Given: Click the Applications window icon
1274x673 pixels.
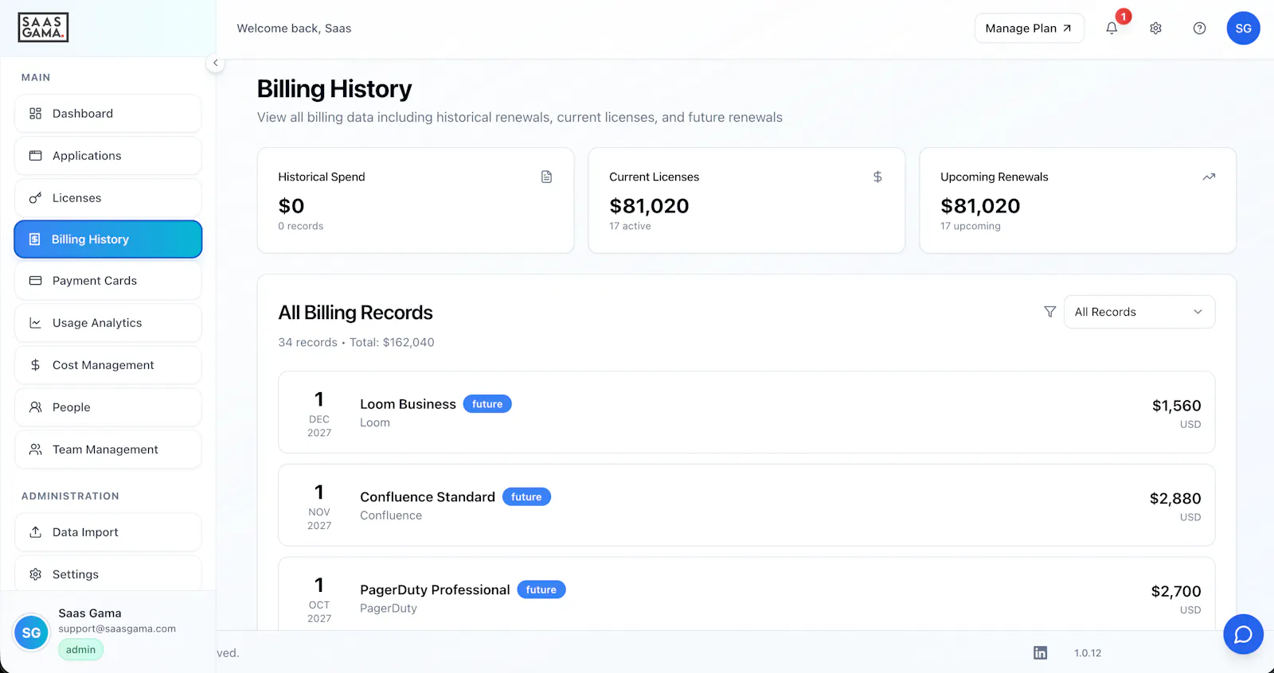Looking at the screenshot, I should [35, 156].
